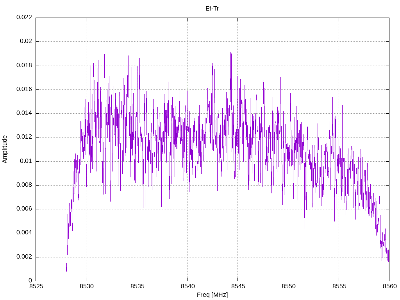Click the y-axis tick label 0.012

pos(24,137)
